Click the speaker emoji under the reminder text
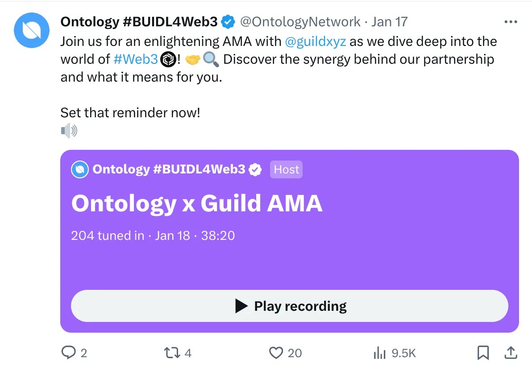The height and width of the screenshot is (371, 532). pyautogui.click(x=69, y=131)
